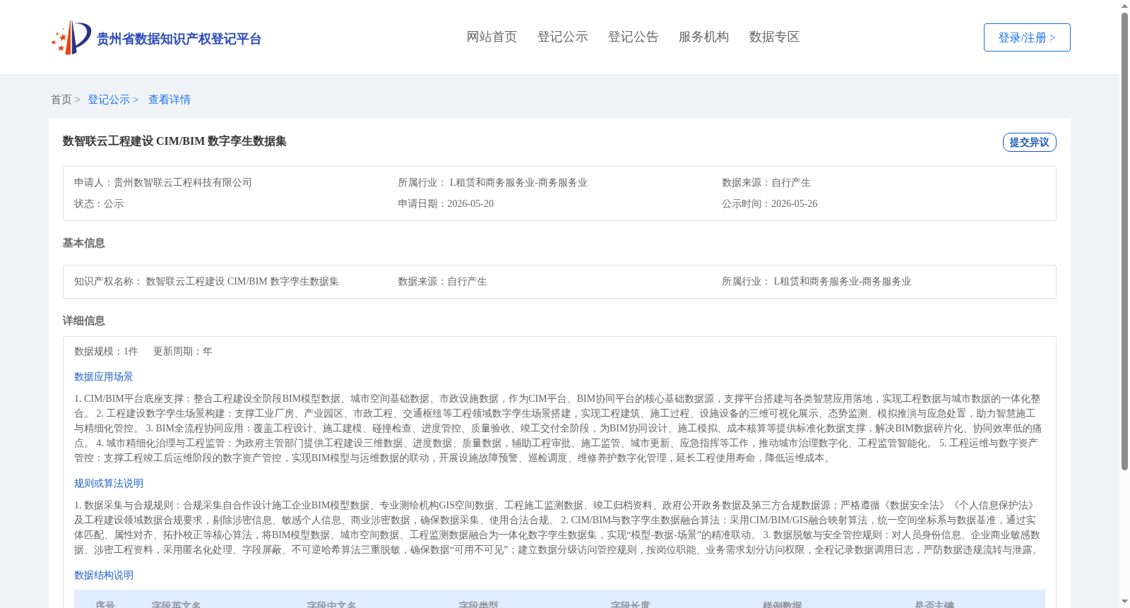The width and height of the screenshot is (1130, 608).
Task: Select the 服务机构 nav item
Action: (703, 37)
